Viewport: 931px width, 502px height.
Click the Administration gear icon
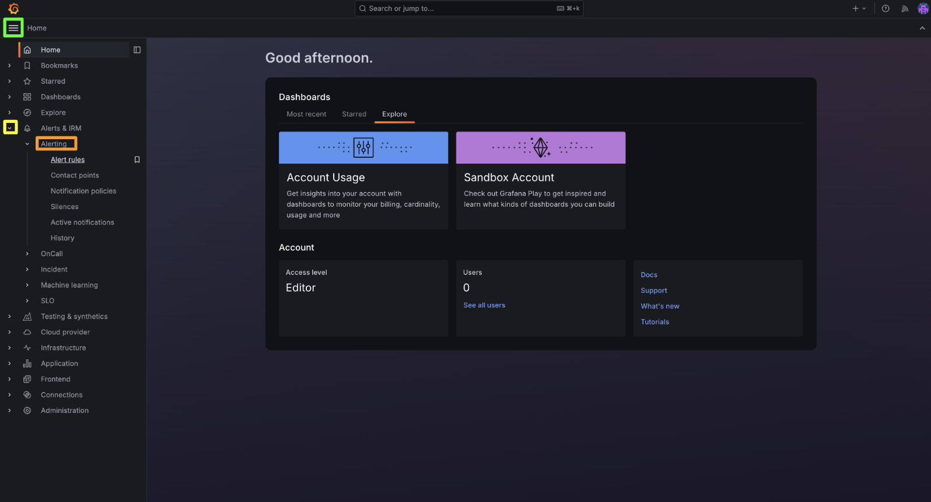coord(27,411)
